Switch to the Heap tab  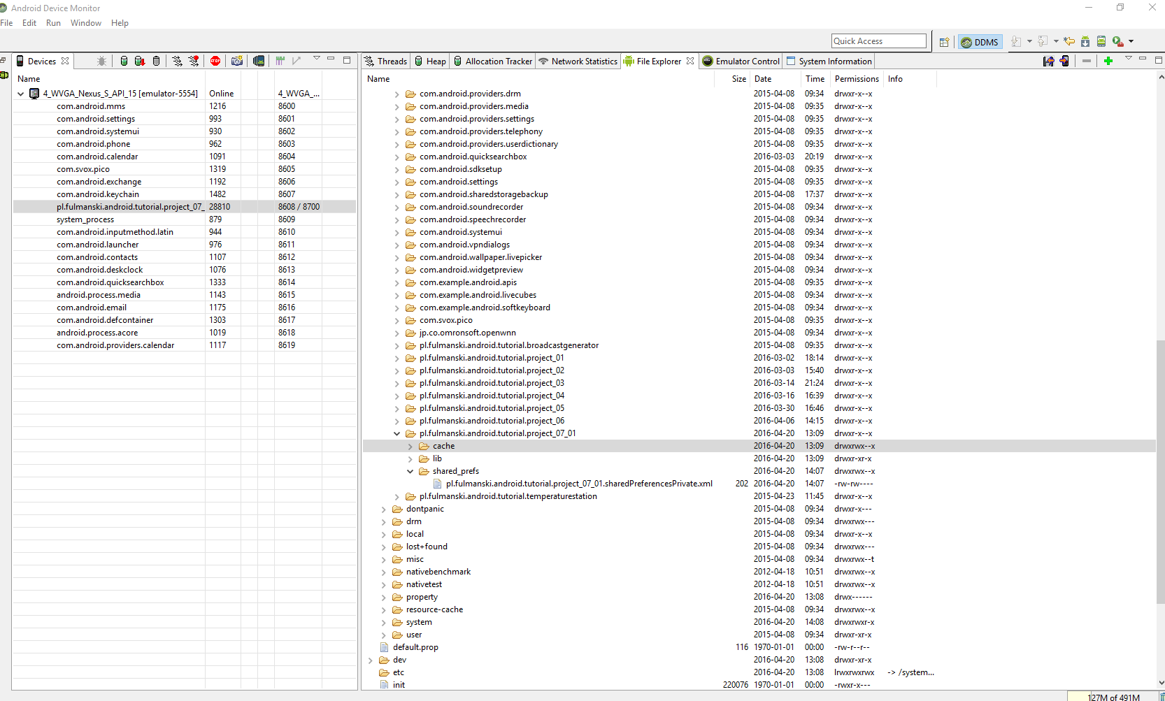430,62
